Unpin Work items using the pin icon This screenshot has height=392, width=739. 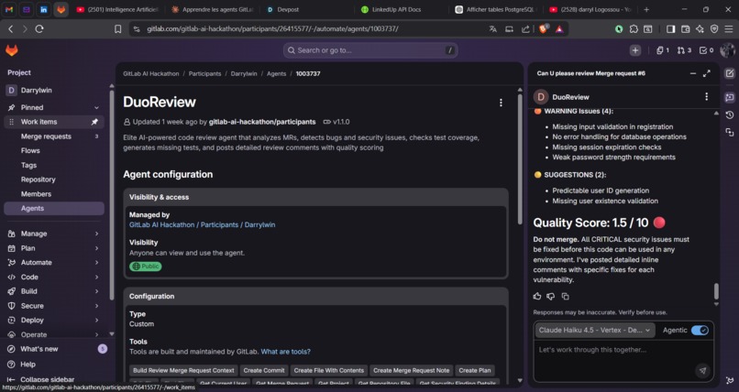click(x=94, y=122)
